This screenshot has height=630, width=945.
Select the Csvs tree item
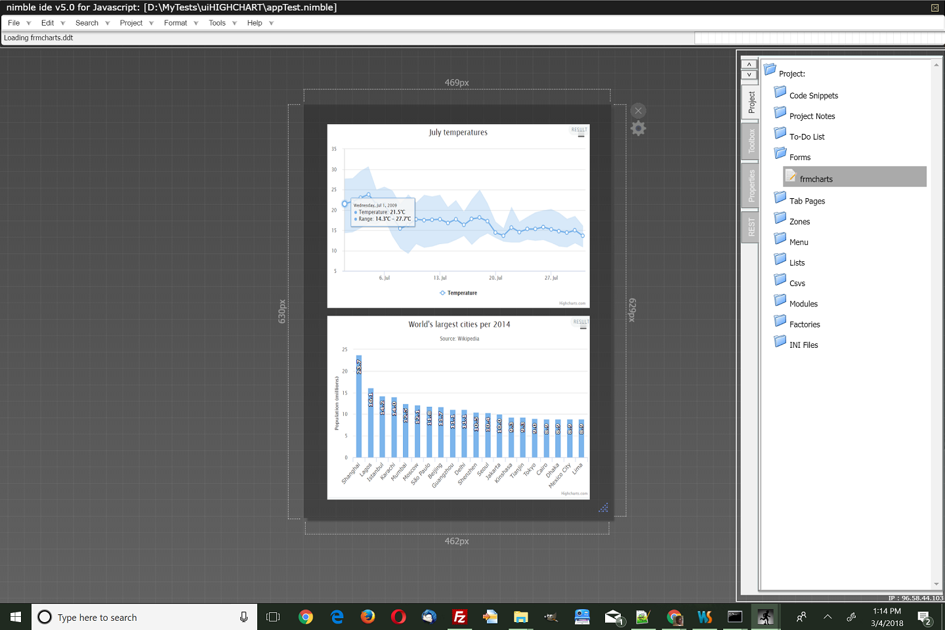click(797, 283)
